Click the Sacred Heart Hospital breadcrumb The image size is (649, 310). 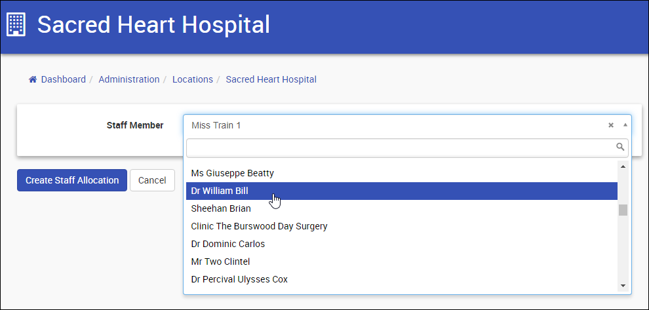click(x=271, y=79)
